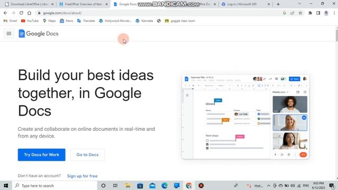338x190 pixels.
Task: Open Microsoft Store from taskbar
Action: tap(140, 185)
